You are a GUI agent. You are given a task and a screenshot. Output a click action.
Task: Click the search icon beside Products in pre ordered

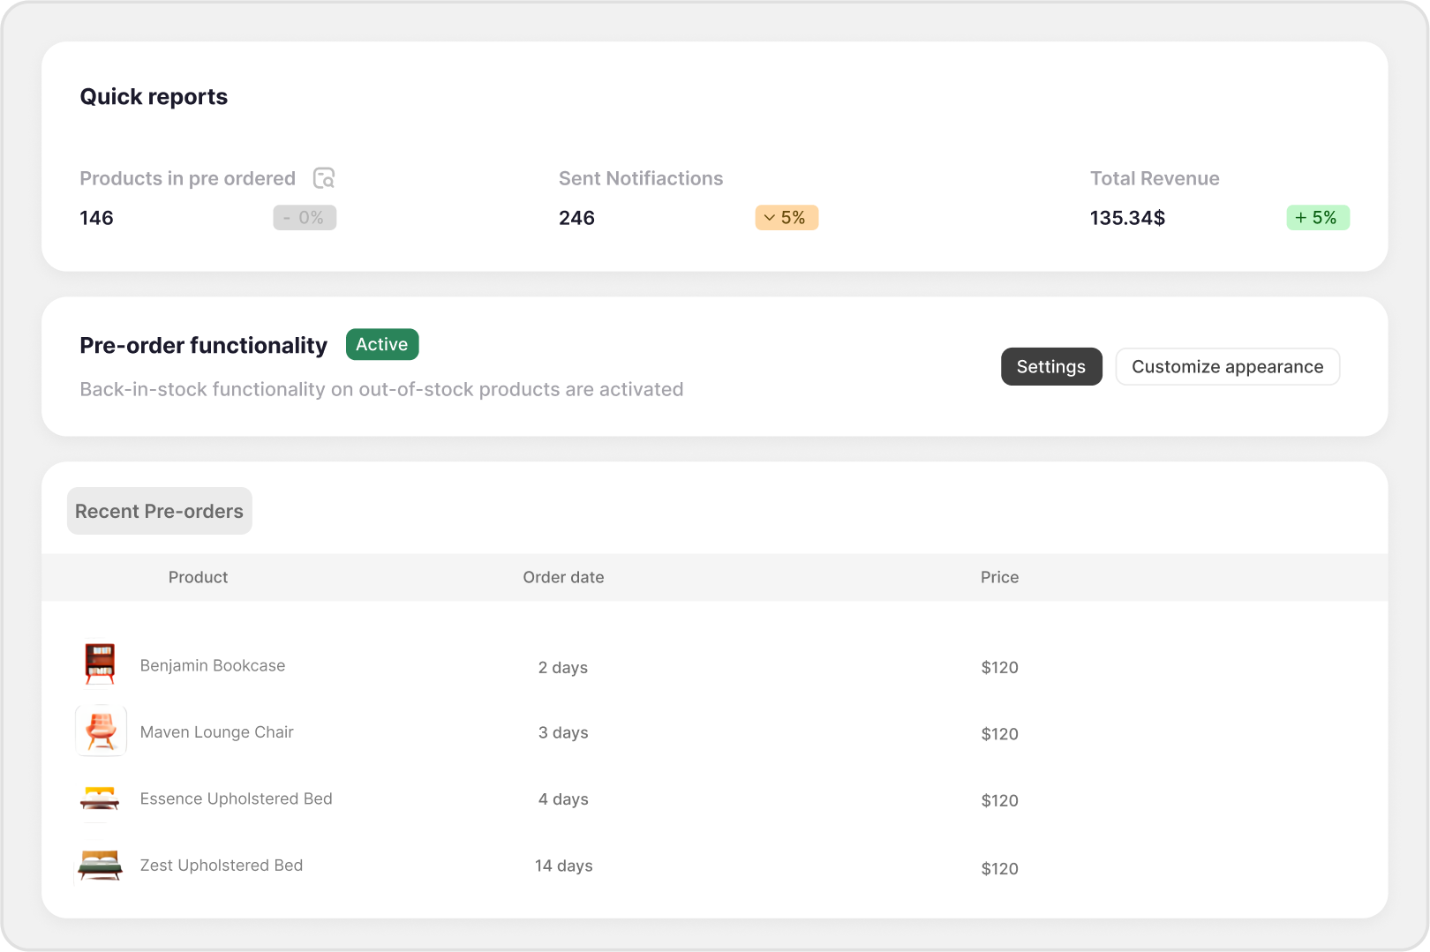(x=324, y=178)
